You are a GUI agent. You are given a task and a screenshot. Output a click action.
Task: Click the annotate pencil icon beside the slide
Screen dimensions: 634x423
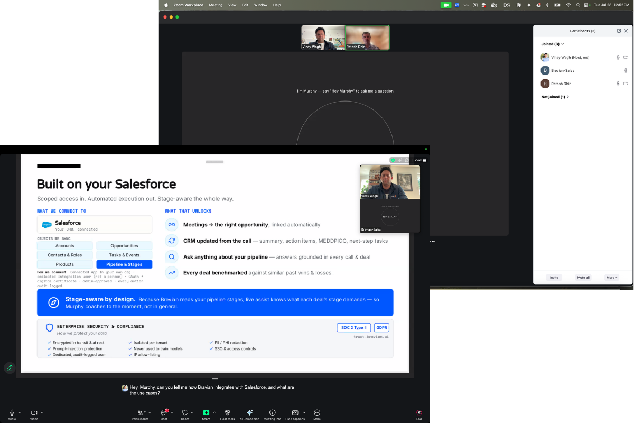[9, 368]
